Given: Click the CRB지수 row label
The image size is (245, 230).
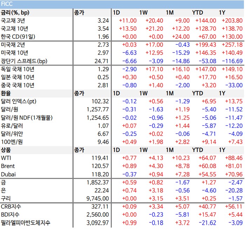Looking at the screenshot, I should 11,207.
